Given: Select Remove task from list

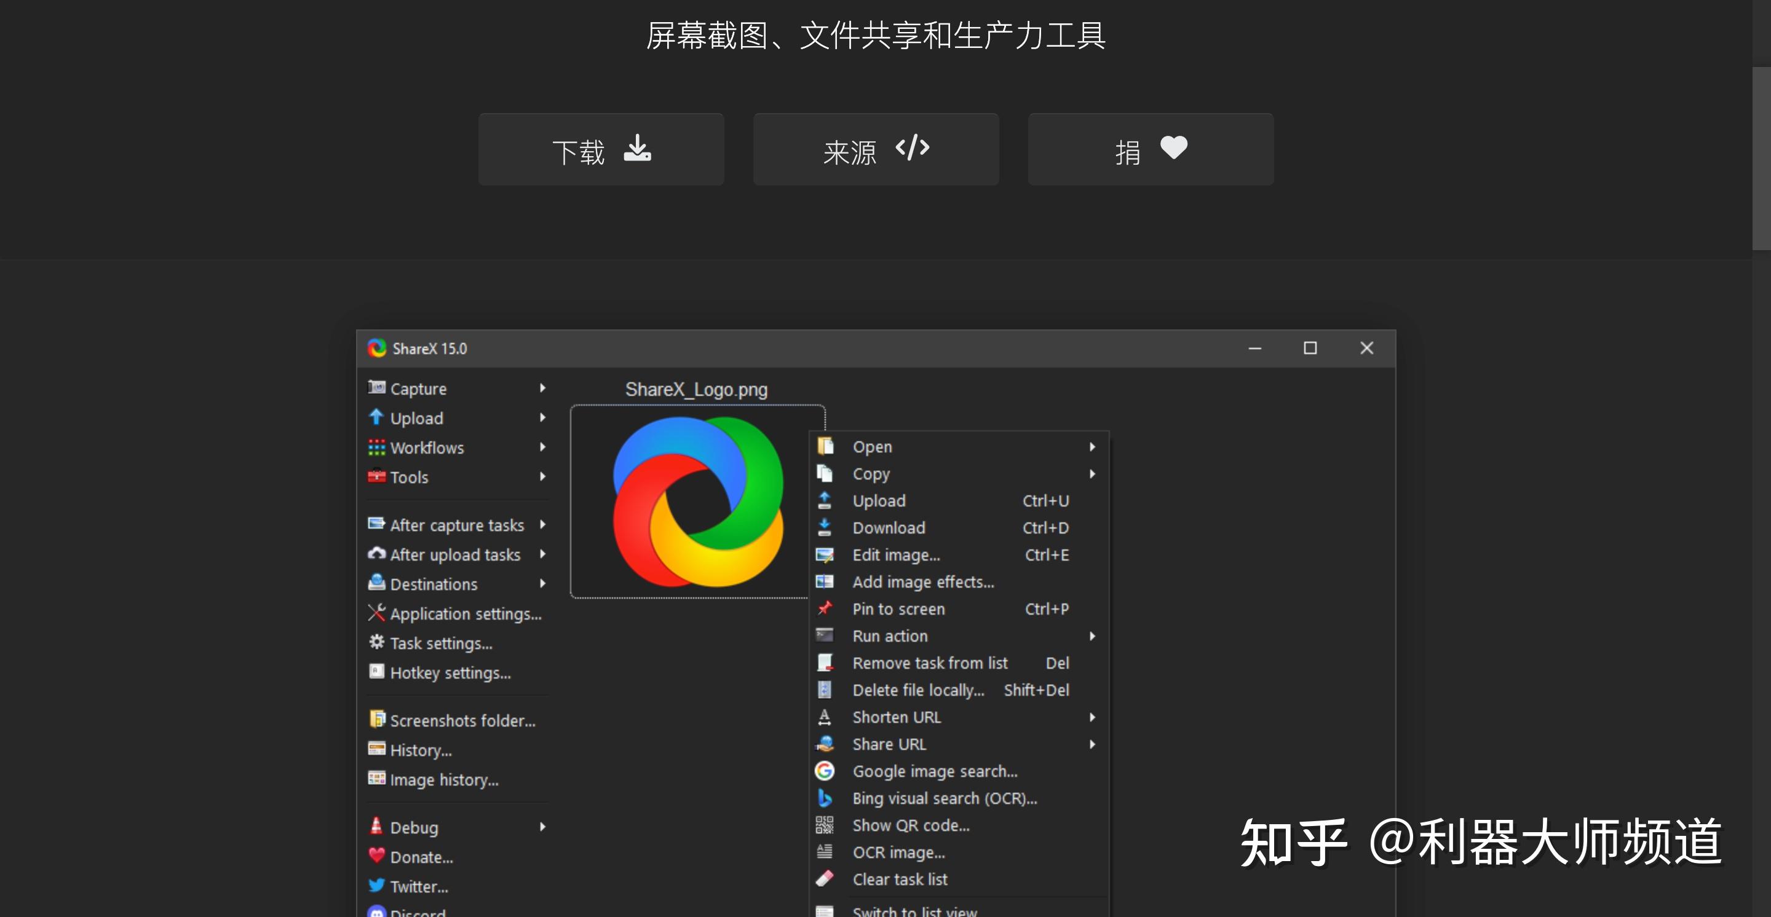Looking at the screenshot, I should 959,663.
